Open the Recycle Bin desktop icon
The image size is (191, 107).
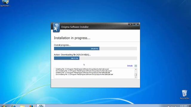(x=184, y=95)
